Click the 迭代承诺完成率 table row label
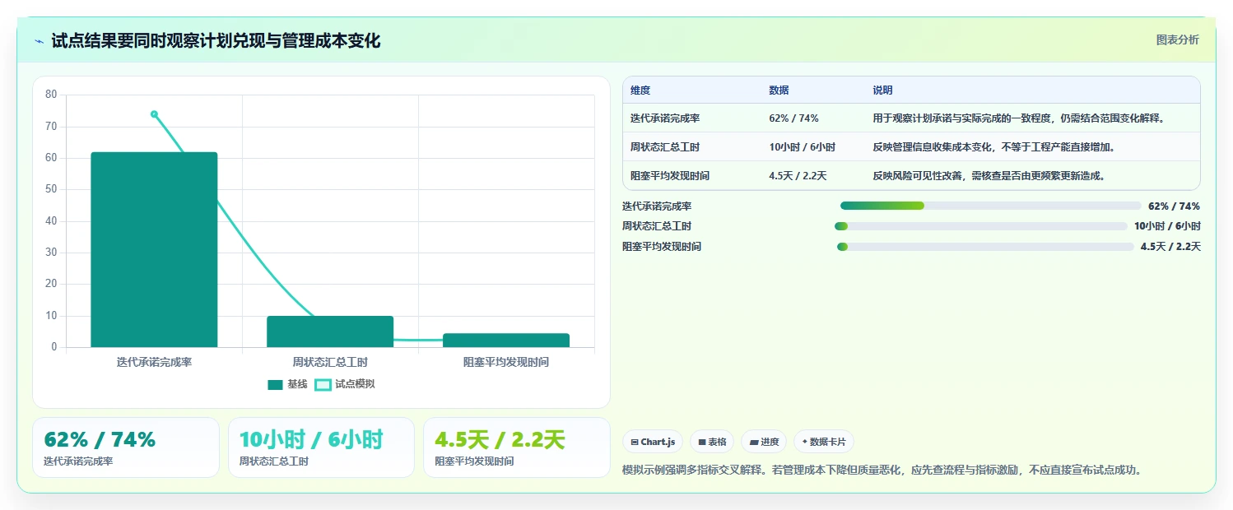This screenshot has width=1233, height=510. click(x=665, y=118)
